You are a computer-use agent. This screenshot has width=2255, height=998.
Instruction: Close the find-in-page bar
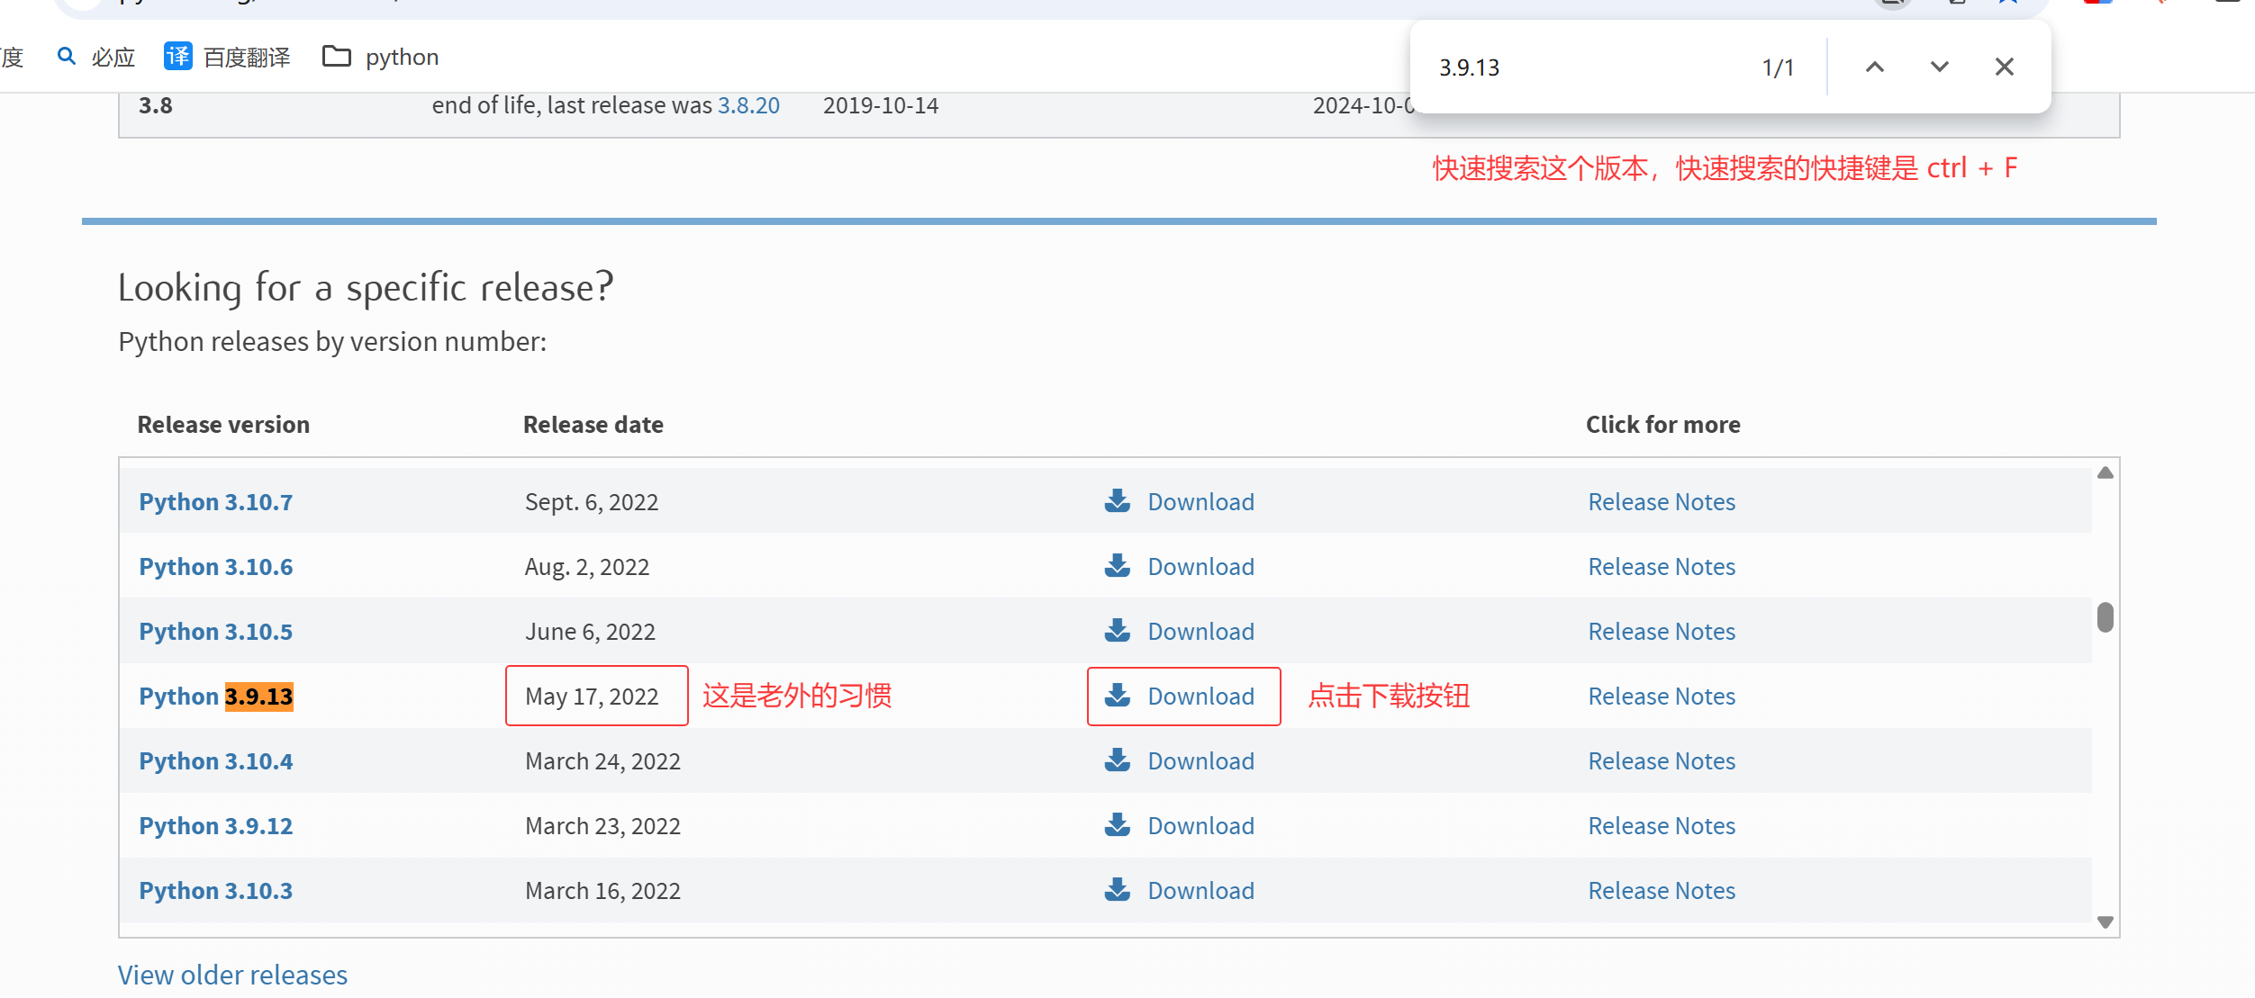(x=2004, y=67)
